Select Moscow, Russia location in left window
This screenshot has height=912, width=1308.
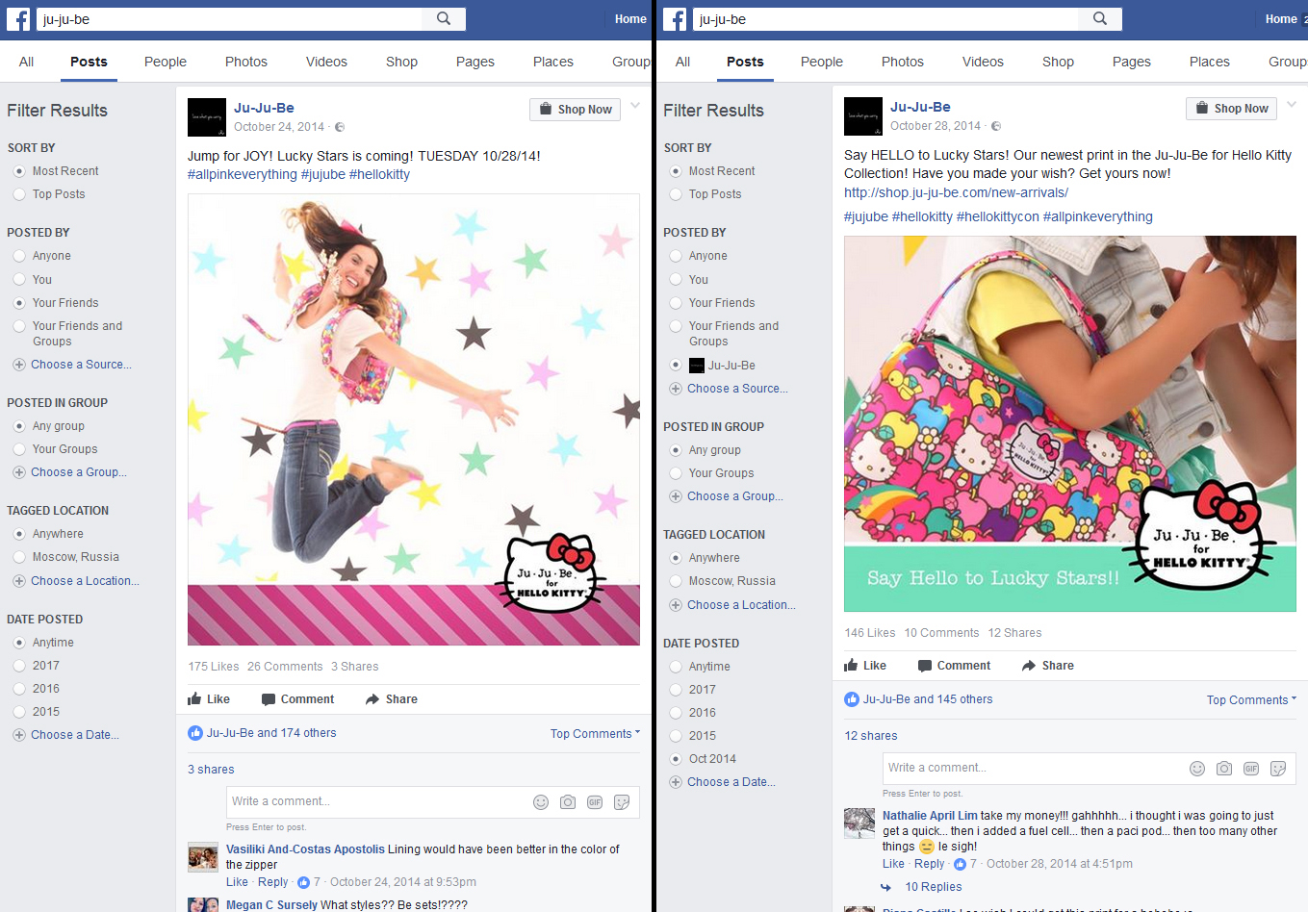tap(19, 557)
